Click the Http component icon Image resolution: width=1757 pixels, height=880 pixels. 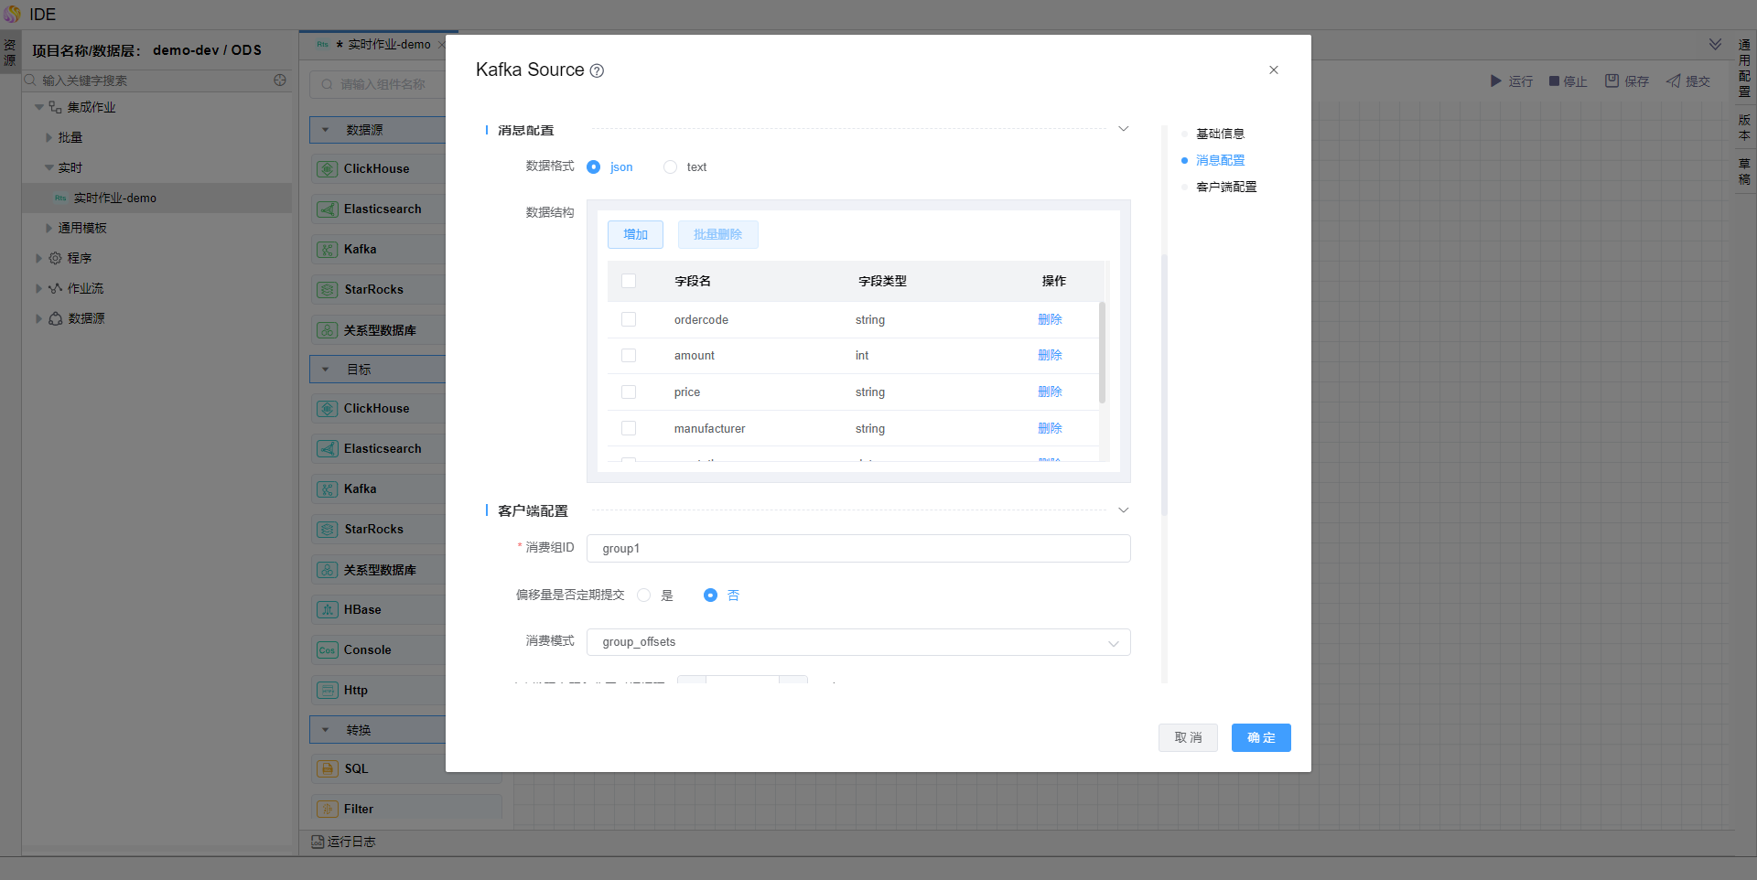point(327,691)
